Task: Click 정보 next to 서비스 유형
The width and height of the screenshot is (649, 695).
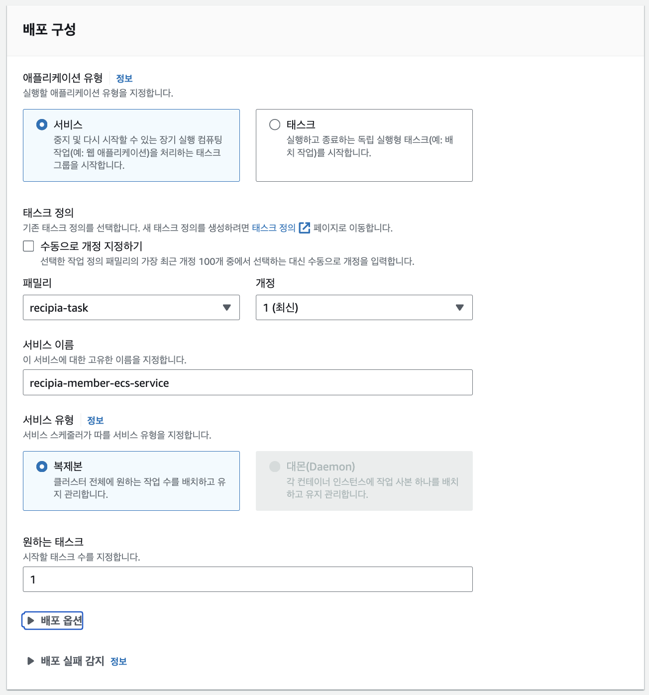Action: (x=96, y=420)
